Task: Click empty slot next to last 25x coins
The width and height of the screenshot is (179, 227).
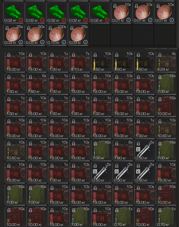Action: point(100,35)
